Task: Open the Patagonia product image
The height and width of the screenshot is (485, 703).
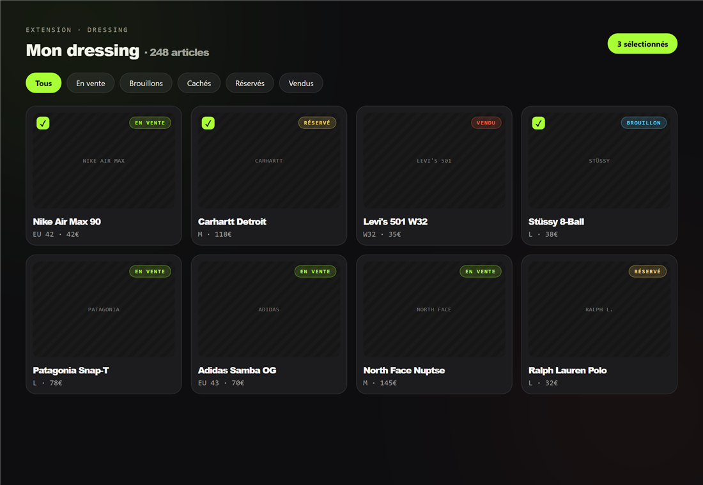Action: pyautogui.click(x=104, y=309)
